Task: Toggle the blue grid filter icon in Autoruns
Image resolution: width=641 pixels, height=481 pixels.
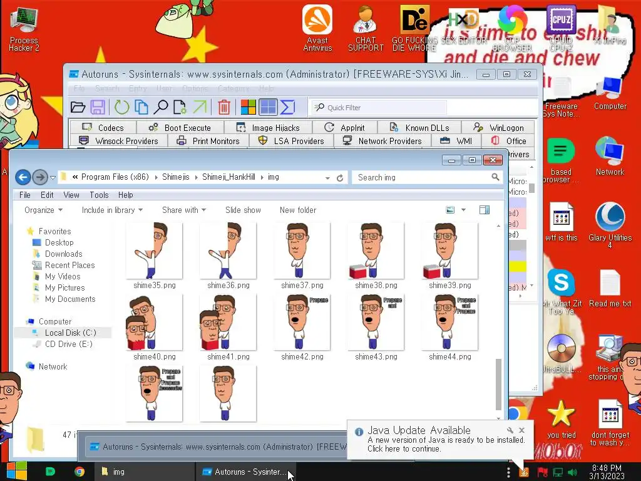Action: tap(268, 108)
